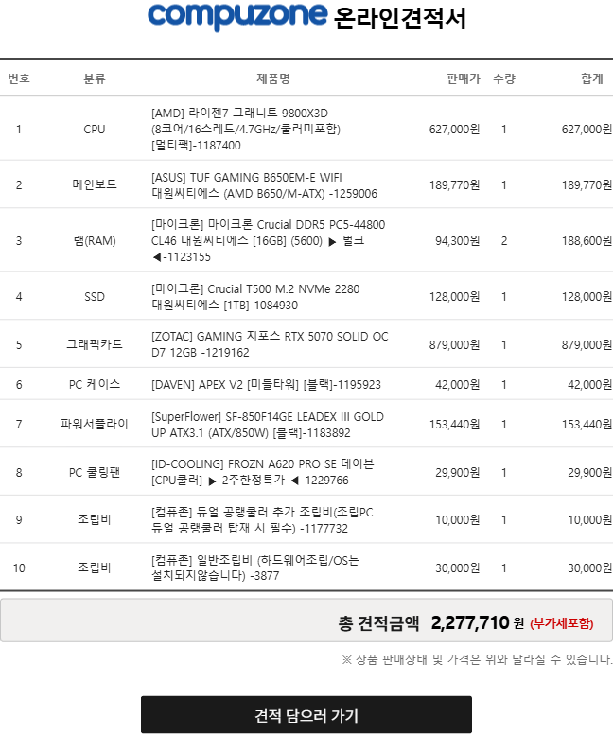Select the 수량 column header
This screenshot has width=613, height=734.
[503, 79]
